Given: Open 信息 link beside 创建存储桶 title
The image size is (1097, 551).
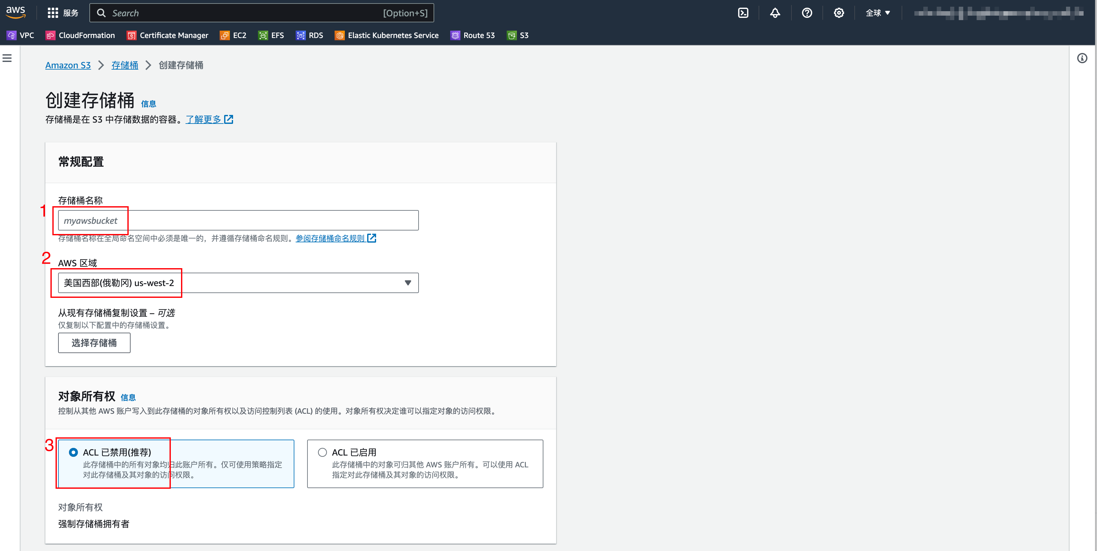Looking at the screenshot, I should [149, 103].
